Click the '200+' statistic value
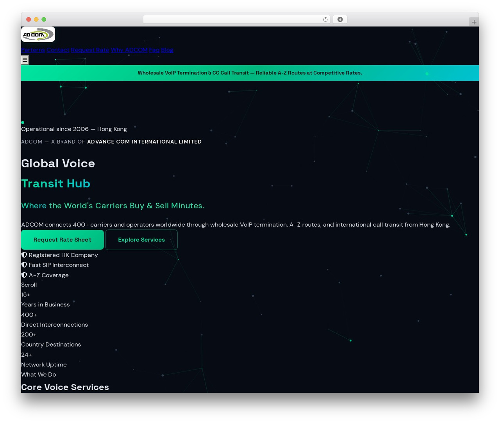Viewport: 500px width, 423px height. click(29, 335)
